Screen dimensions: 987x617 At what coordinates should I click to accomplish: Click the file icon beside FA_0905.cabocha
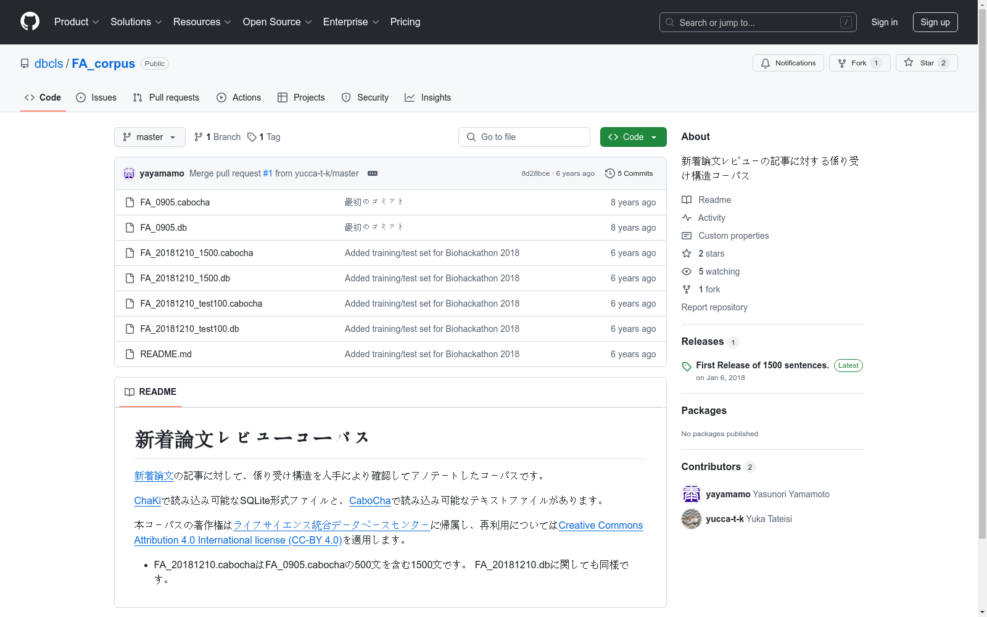130,202
